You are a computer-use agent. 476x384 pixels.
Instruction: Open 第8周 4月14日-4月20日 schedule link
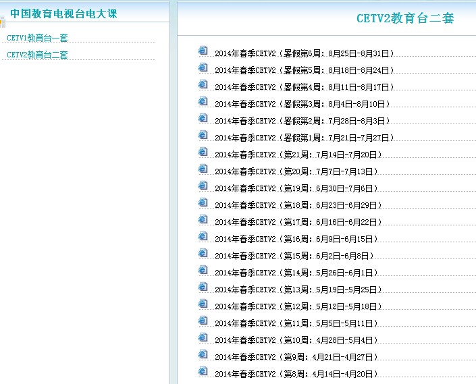click(296, 374)
